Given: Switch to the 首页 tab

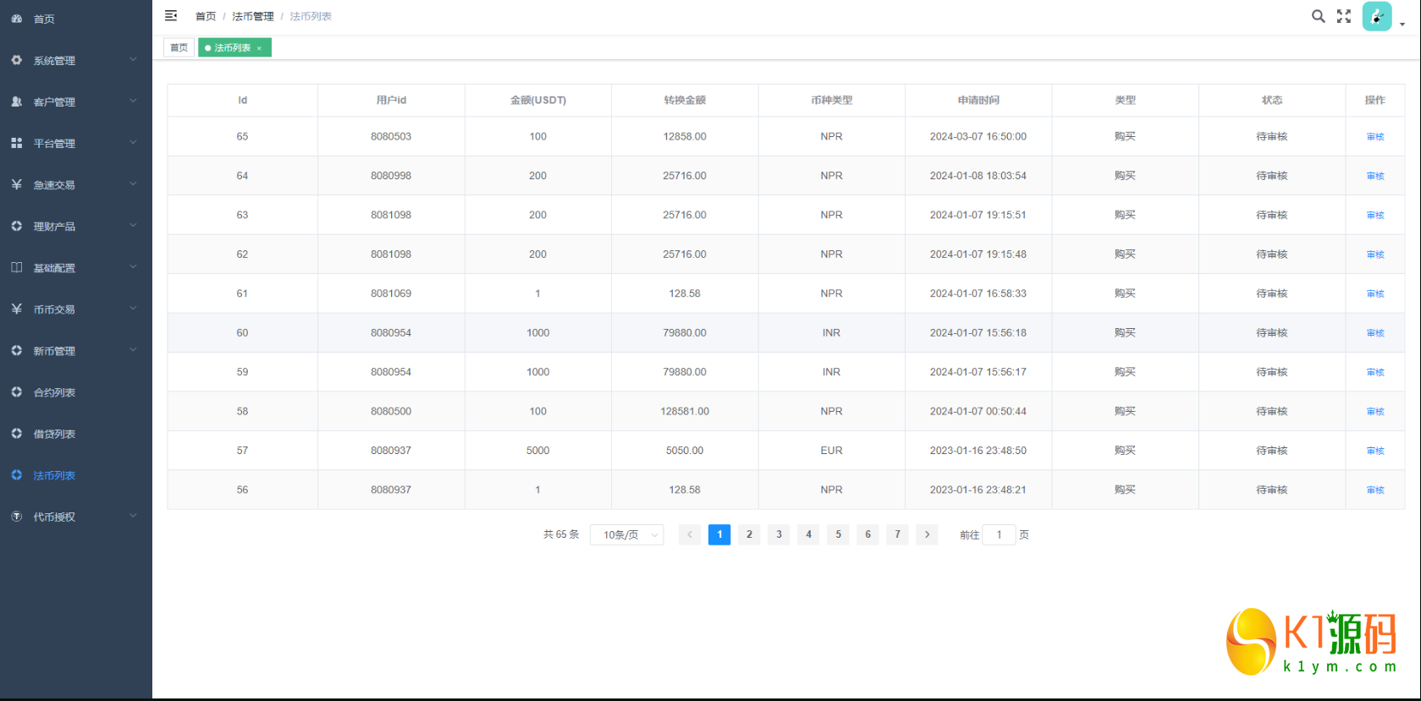Looking at the screenshot, I should 179,47.
